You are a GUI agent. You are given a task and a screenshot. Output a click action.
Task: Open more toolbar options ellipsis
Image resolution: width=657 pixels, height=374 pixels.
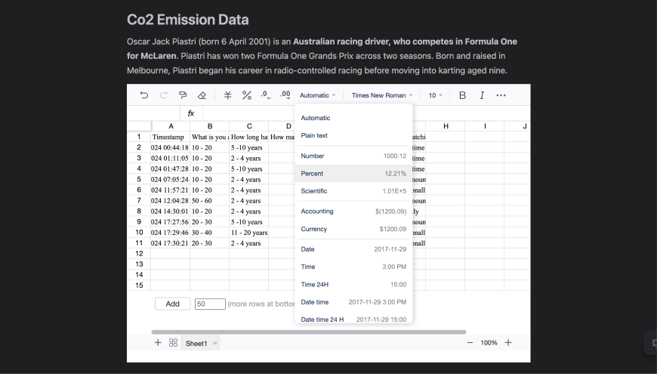coord(501,95)
